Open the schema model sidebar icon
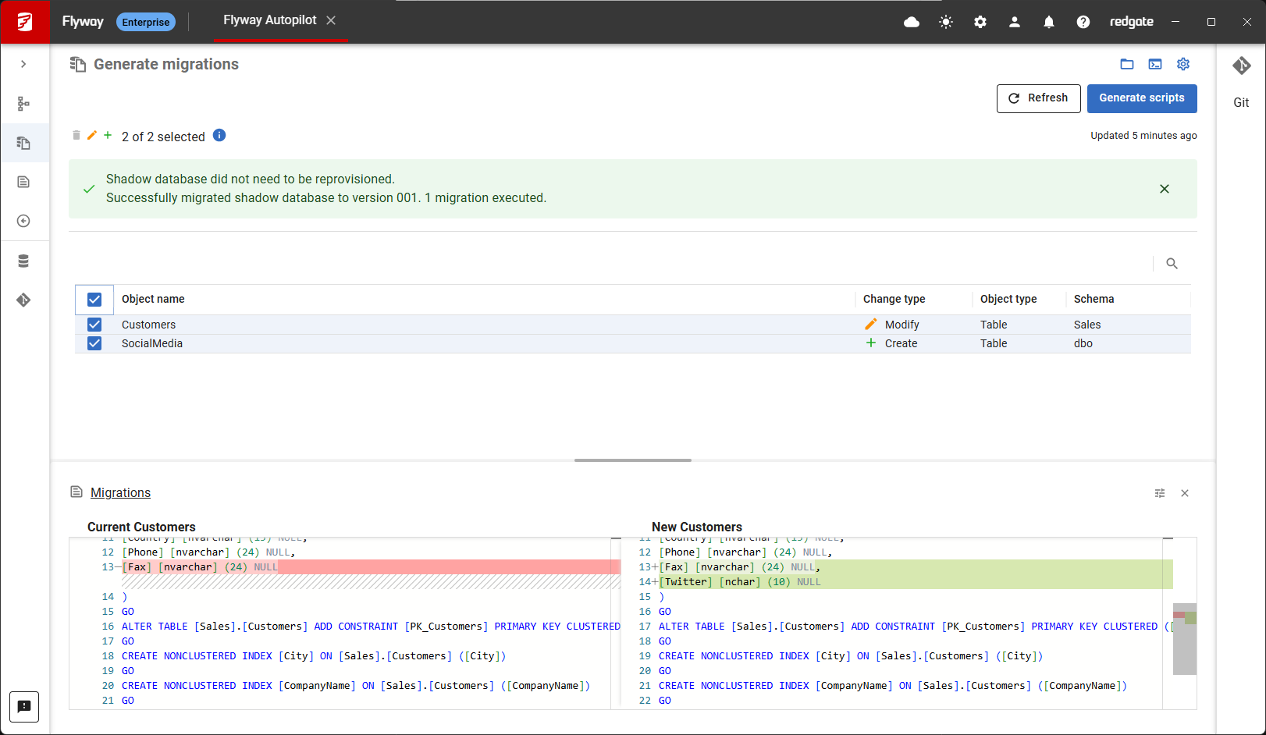This screenshot has height=735, width=1266. point(23,104)
